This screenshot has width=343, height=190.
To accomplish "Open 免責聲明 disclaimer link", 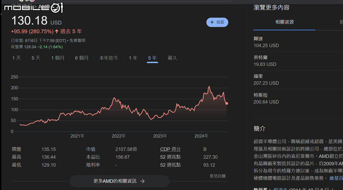I will 77,41.
